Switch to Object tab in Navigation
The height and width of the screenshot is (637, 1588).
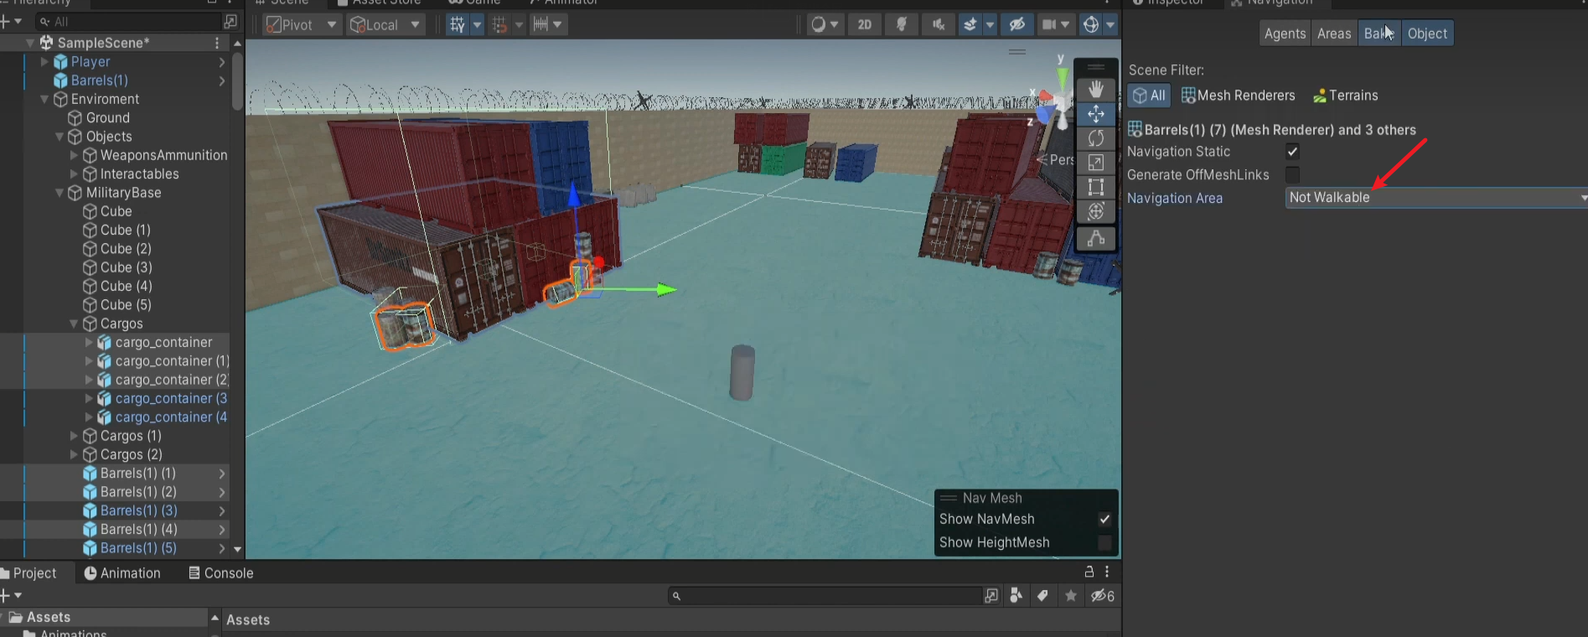1427,34
